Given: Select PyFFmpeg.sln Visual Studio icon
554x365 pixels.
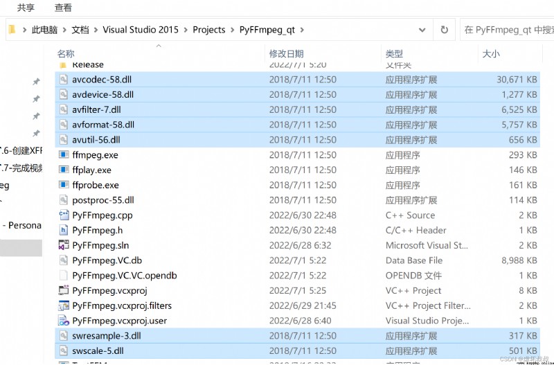Looking at the screenshot, I should click(64, 245).
